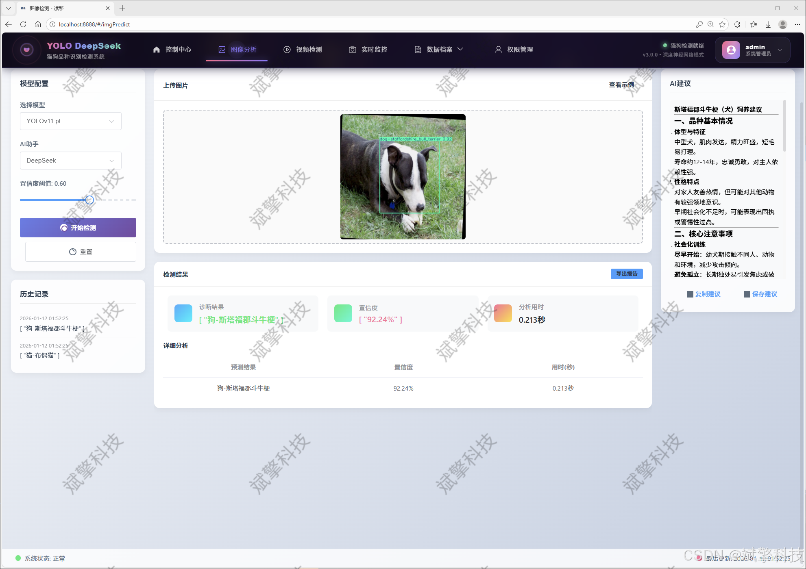The image size is (806, 569).
Task: Open the AI助手 DeepSeek dropdown
Action: [x=70, y=161]
